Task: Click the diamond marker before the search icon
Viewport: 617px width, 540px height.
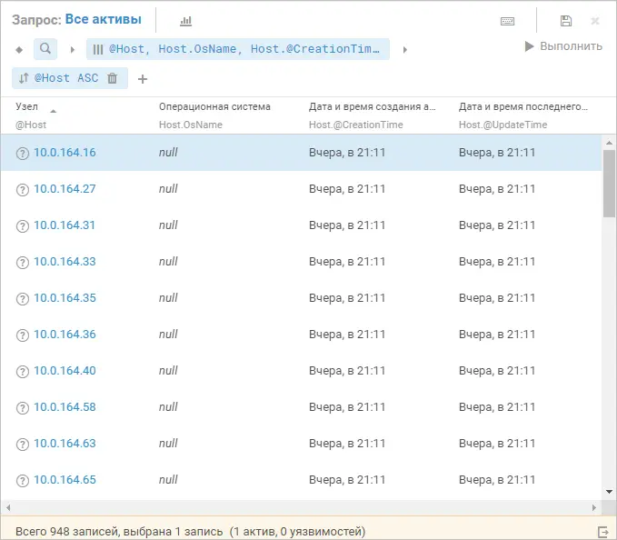Action: (x=20, y=49)
